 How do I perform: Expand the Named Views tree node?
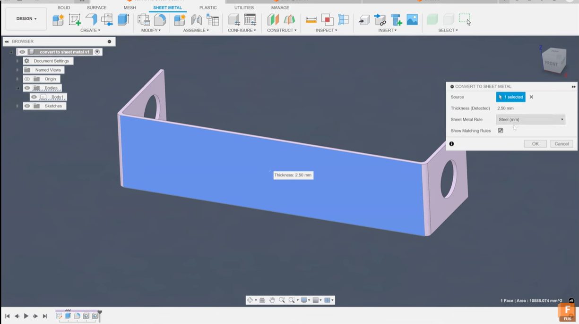coord(17,70)
